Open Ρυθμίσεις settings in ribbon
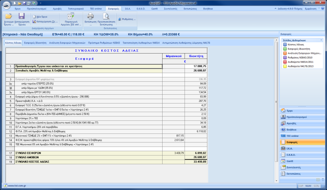 tap(127, 19)
